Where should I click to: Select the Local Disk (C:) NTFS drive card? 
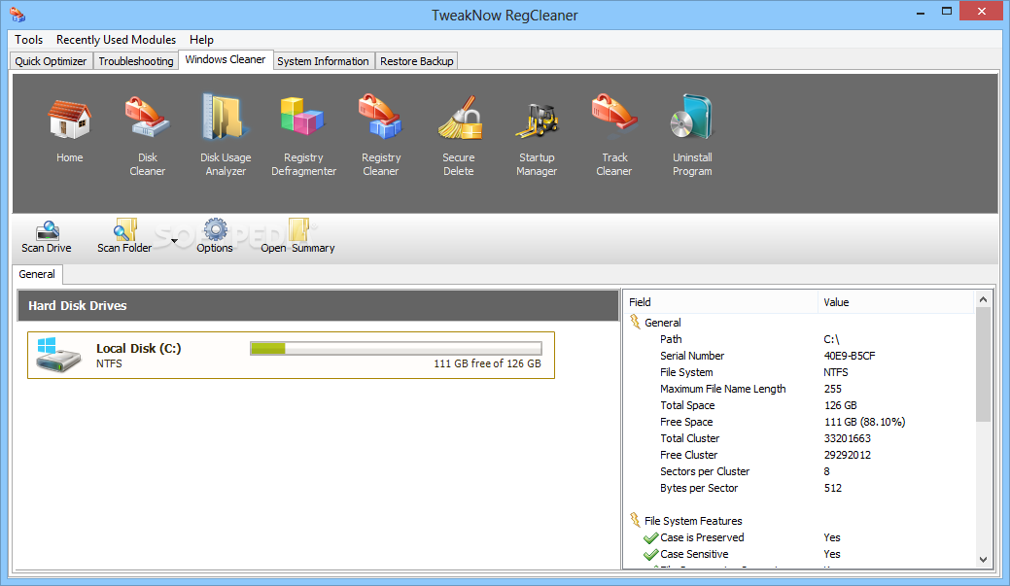coord(292,356)
